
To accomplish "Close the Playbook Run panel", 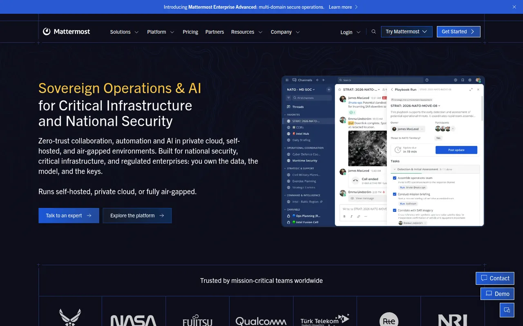I will [x=478, y=89].
